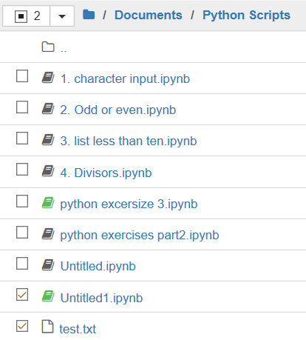Screen dimensions: 306x340
Task: Navigate up via the .. directory link
Action: (64, 50)
